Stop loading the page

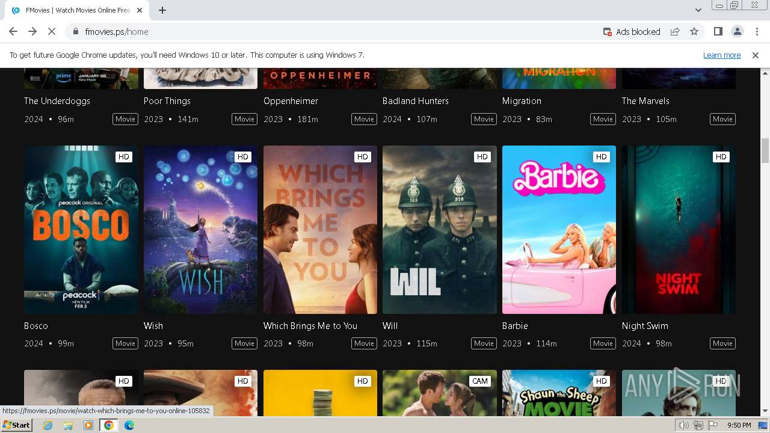pos(52,32)
